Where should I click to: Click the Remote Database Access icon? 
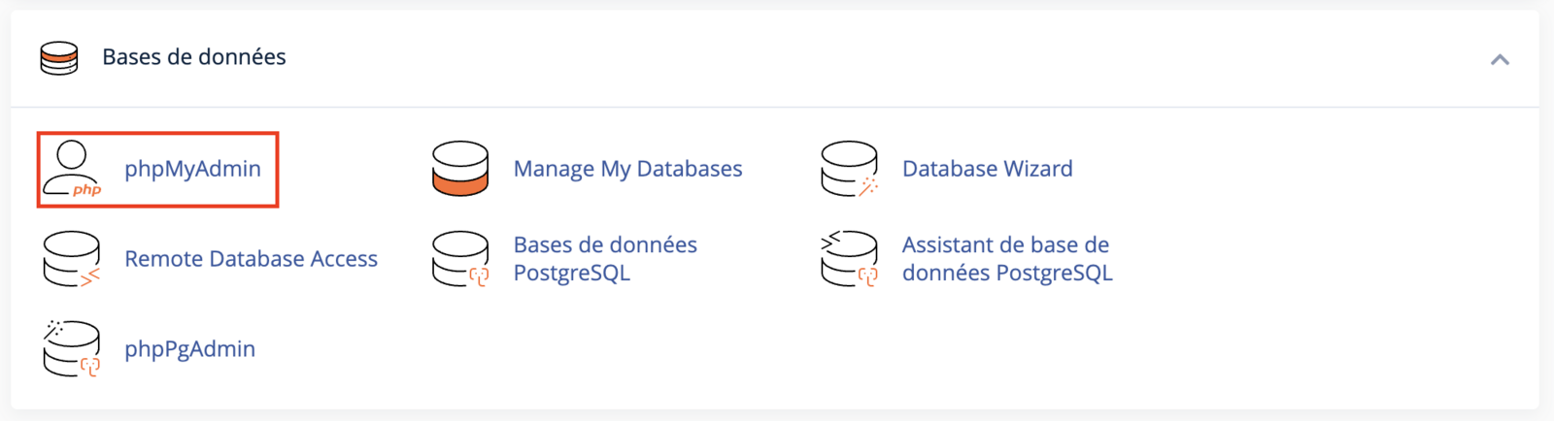coord(72,259)
